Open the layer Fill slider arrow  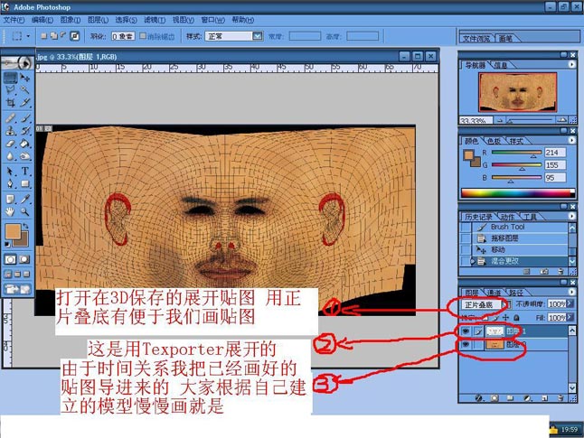click(570, 317)
